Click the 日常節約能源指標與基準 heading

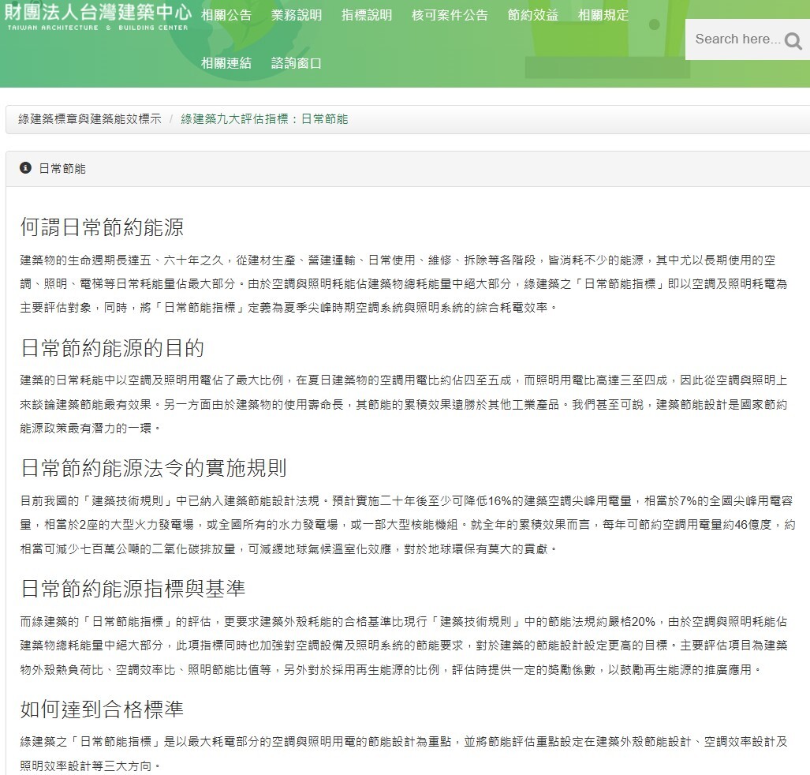133,588
